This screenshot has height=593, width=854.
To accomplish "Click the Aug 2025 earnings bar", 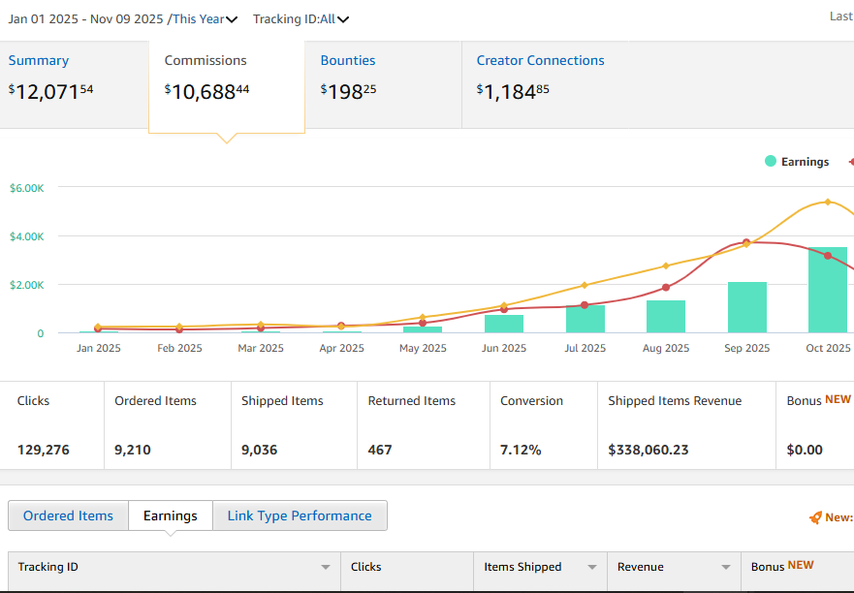I will click(666, 317).
